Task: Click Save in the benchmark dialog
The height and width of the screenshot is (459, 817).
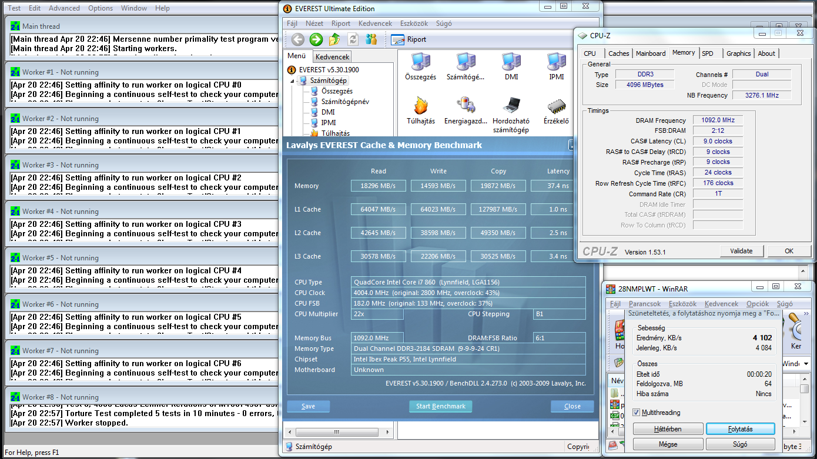Action: pyautogui.click(x=308, y=406)
